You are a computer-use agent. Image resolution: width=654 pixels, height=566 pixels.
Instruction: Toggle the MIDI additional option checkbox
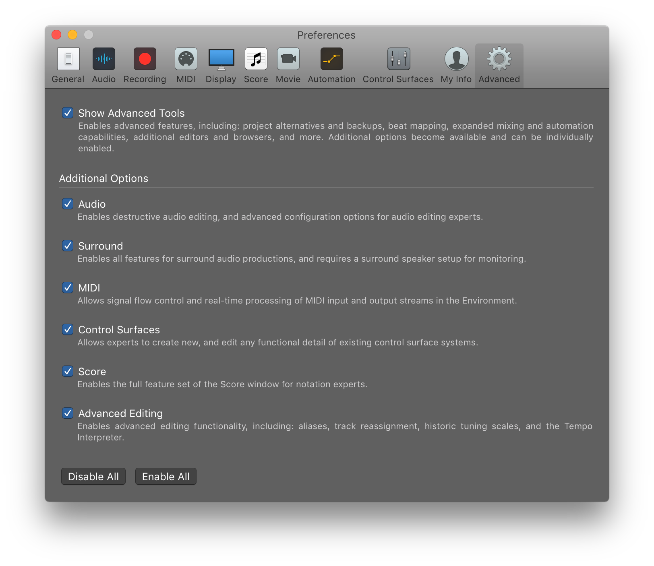(x=68, y=287)
